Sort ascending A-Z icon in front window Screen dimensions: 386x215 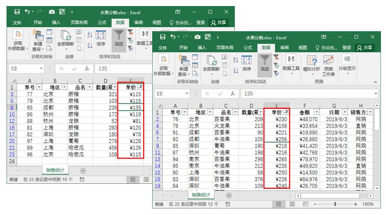point(236,59)
